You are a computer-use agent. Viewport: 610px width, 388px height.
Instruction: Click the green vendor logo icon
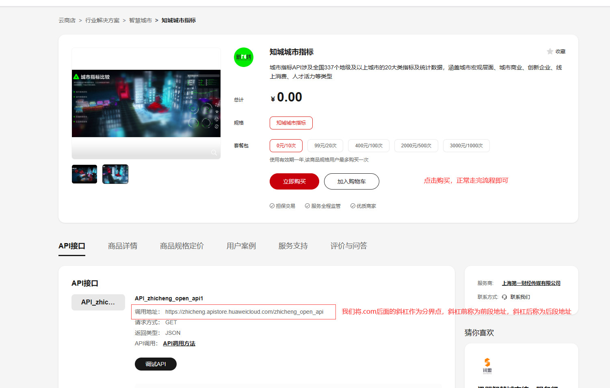click(244, 57)
